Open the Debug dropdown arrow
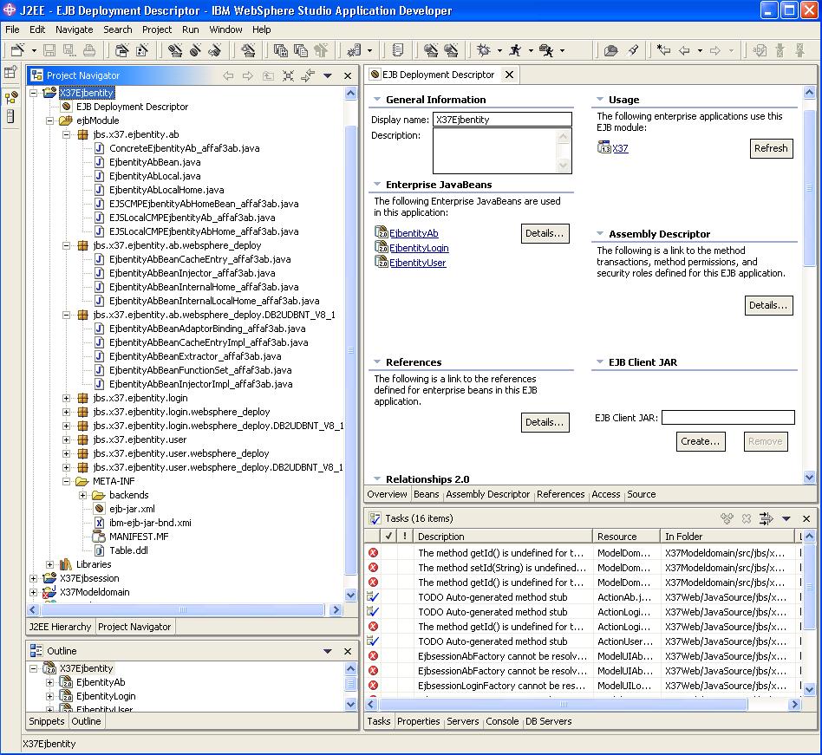822x755 pixels. pos(499,51)
